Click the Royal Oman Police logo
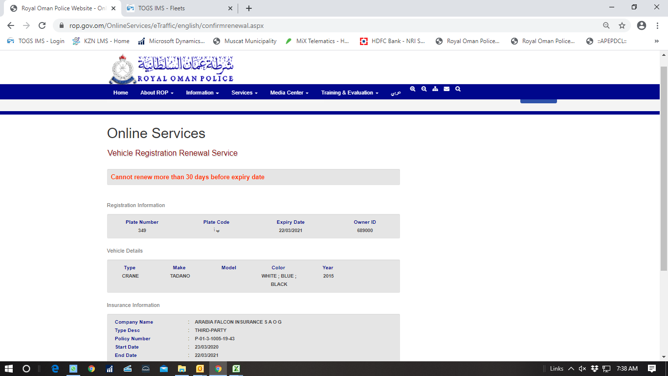668x376 pixels. (x=171, y=69)
